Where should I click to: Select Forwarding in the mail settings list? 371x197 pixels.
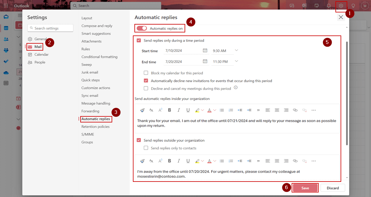pos(90,111)
